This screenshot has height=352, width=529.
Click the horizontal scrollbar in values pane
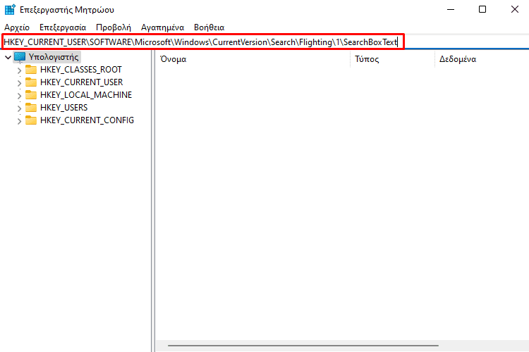(x=303, y=345)
